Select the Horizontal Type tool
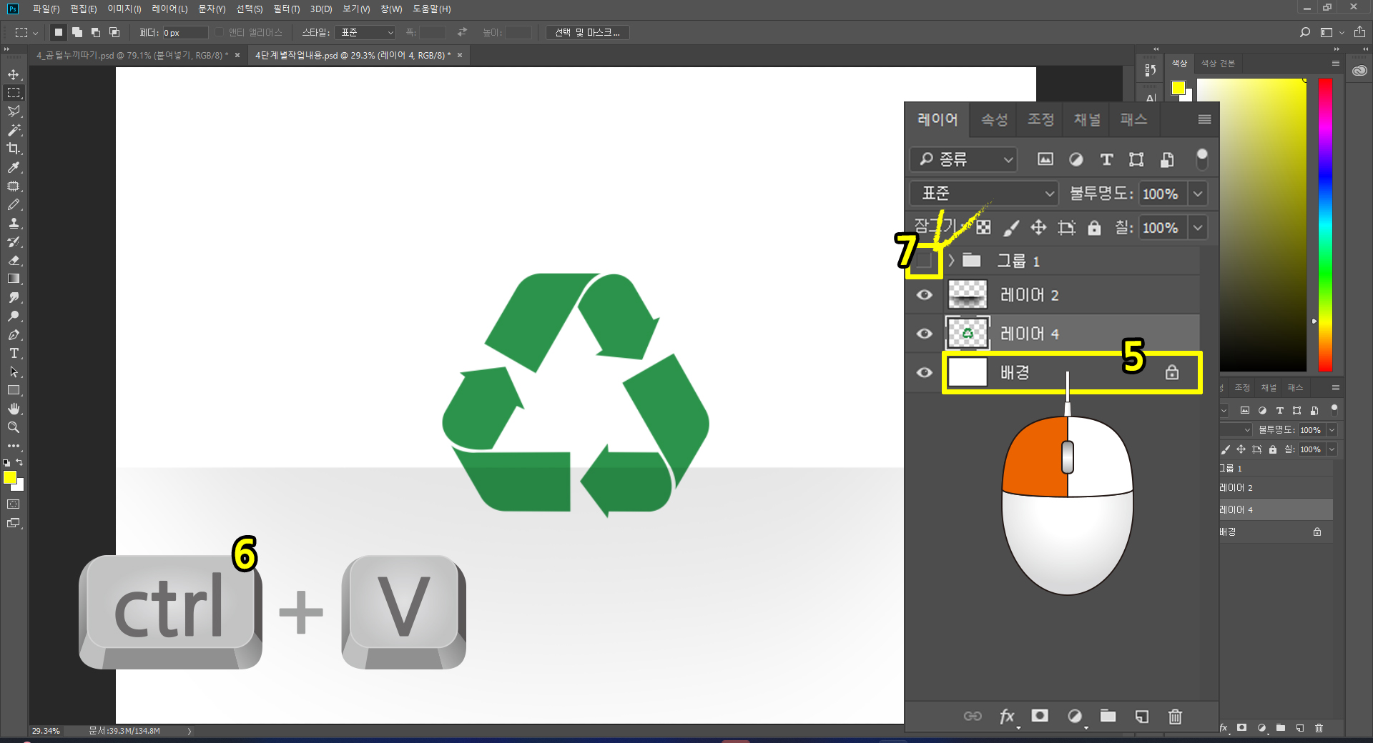 tap(14, 353)
